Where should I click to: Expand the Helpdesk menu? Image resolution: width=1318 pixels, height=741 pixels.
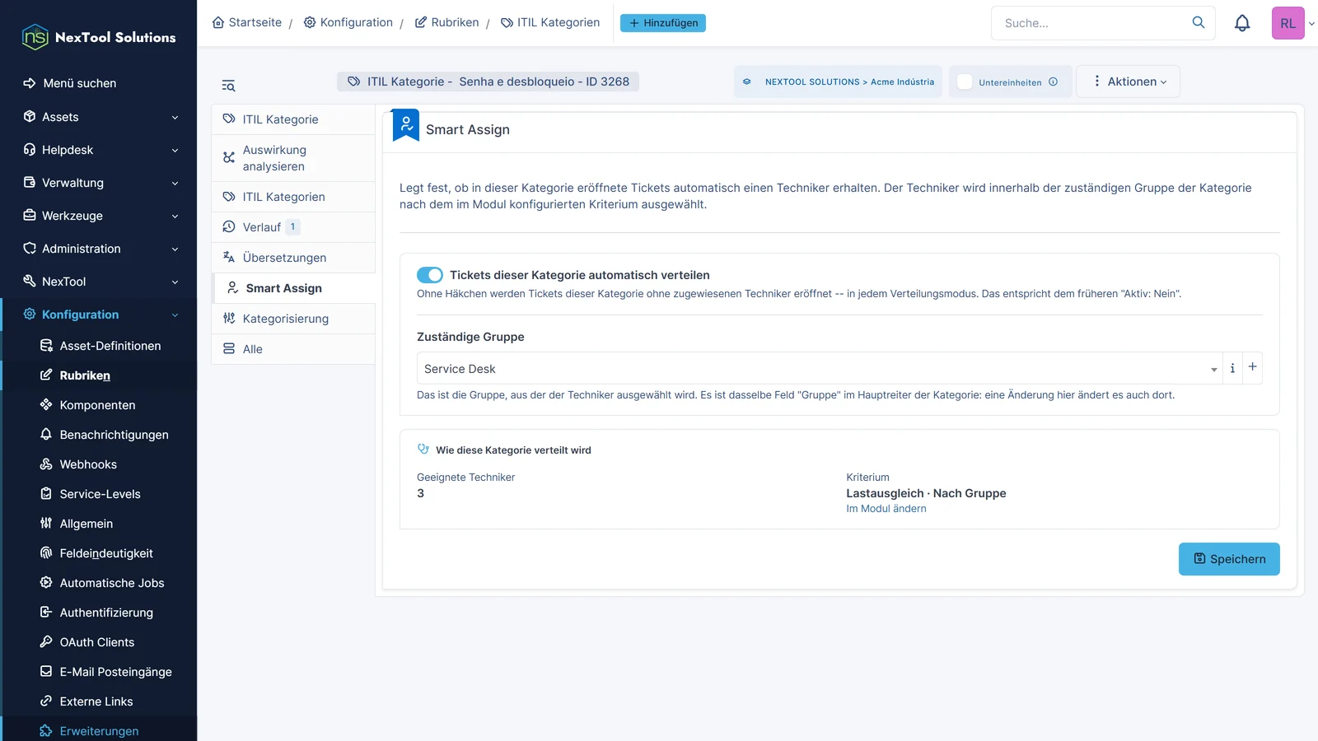tap(99, 150)
